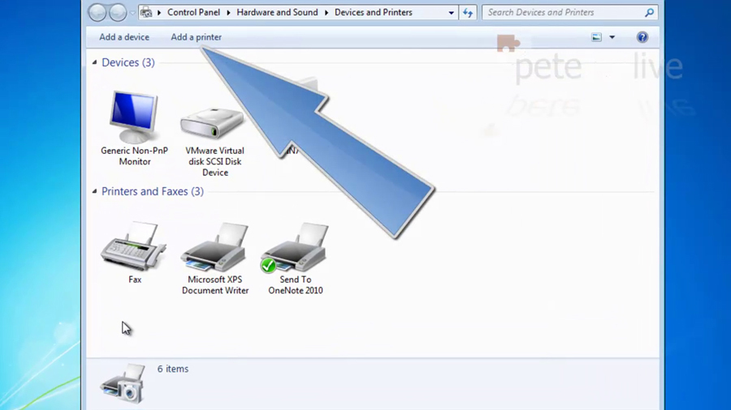Click the details pane printer and camera icon
This screenshot has width=731, height=410.
click(123, 383)
